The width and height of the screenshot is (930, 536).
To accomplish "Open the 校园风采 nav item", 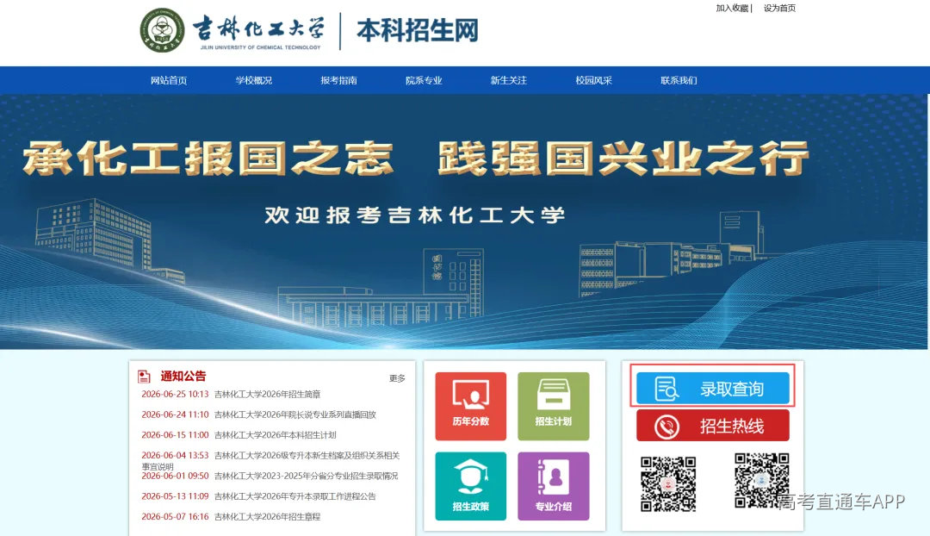I will tap(593, 81).
